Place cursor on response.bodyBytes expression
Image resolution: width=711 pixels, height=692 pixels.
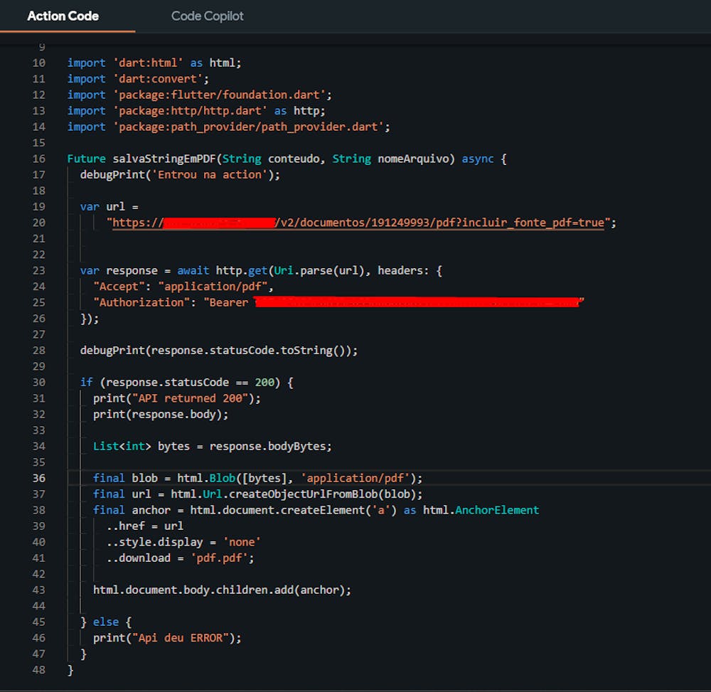[x=270, y=446]
